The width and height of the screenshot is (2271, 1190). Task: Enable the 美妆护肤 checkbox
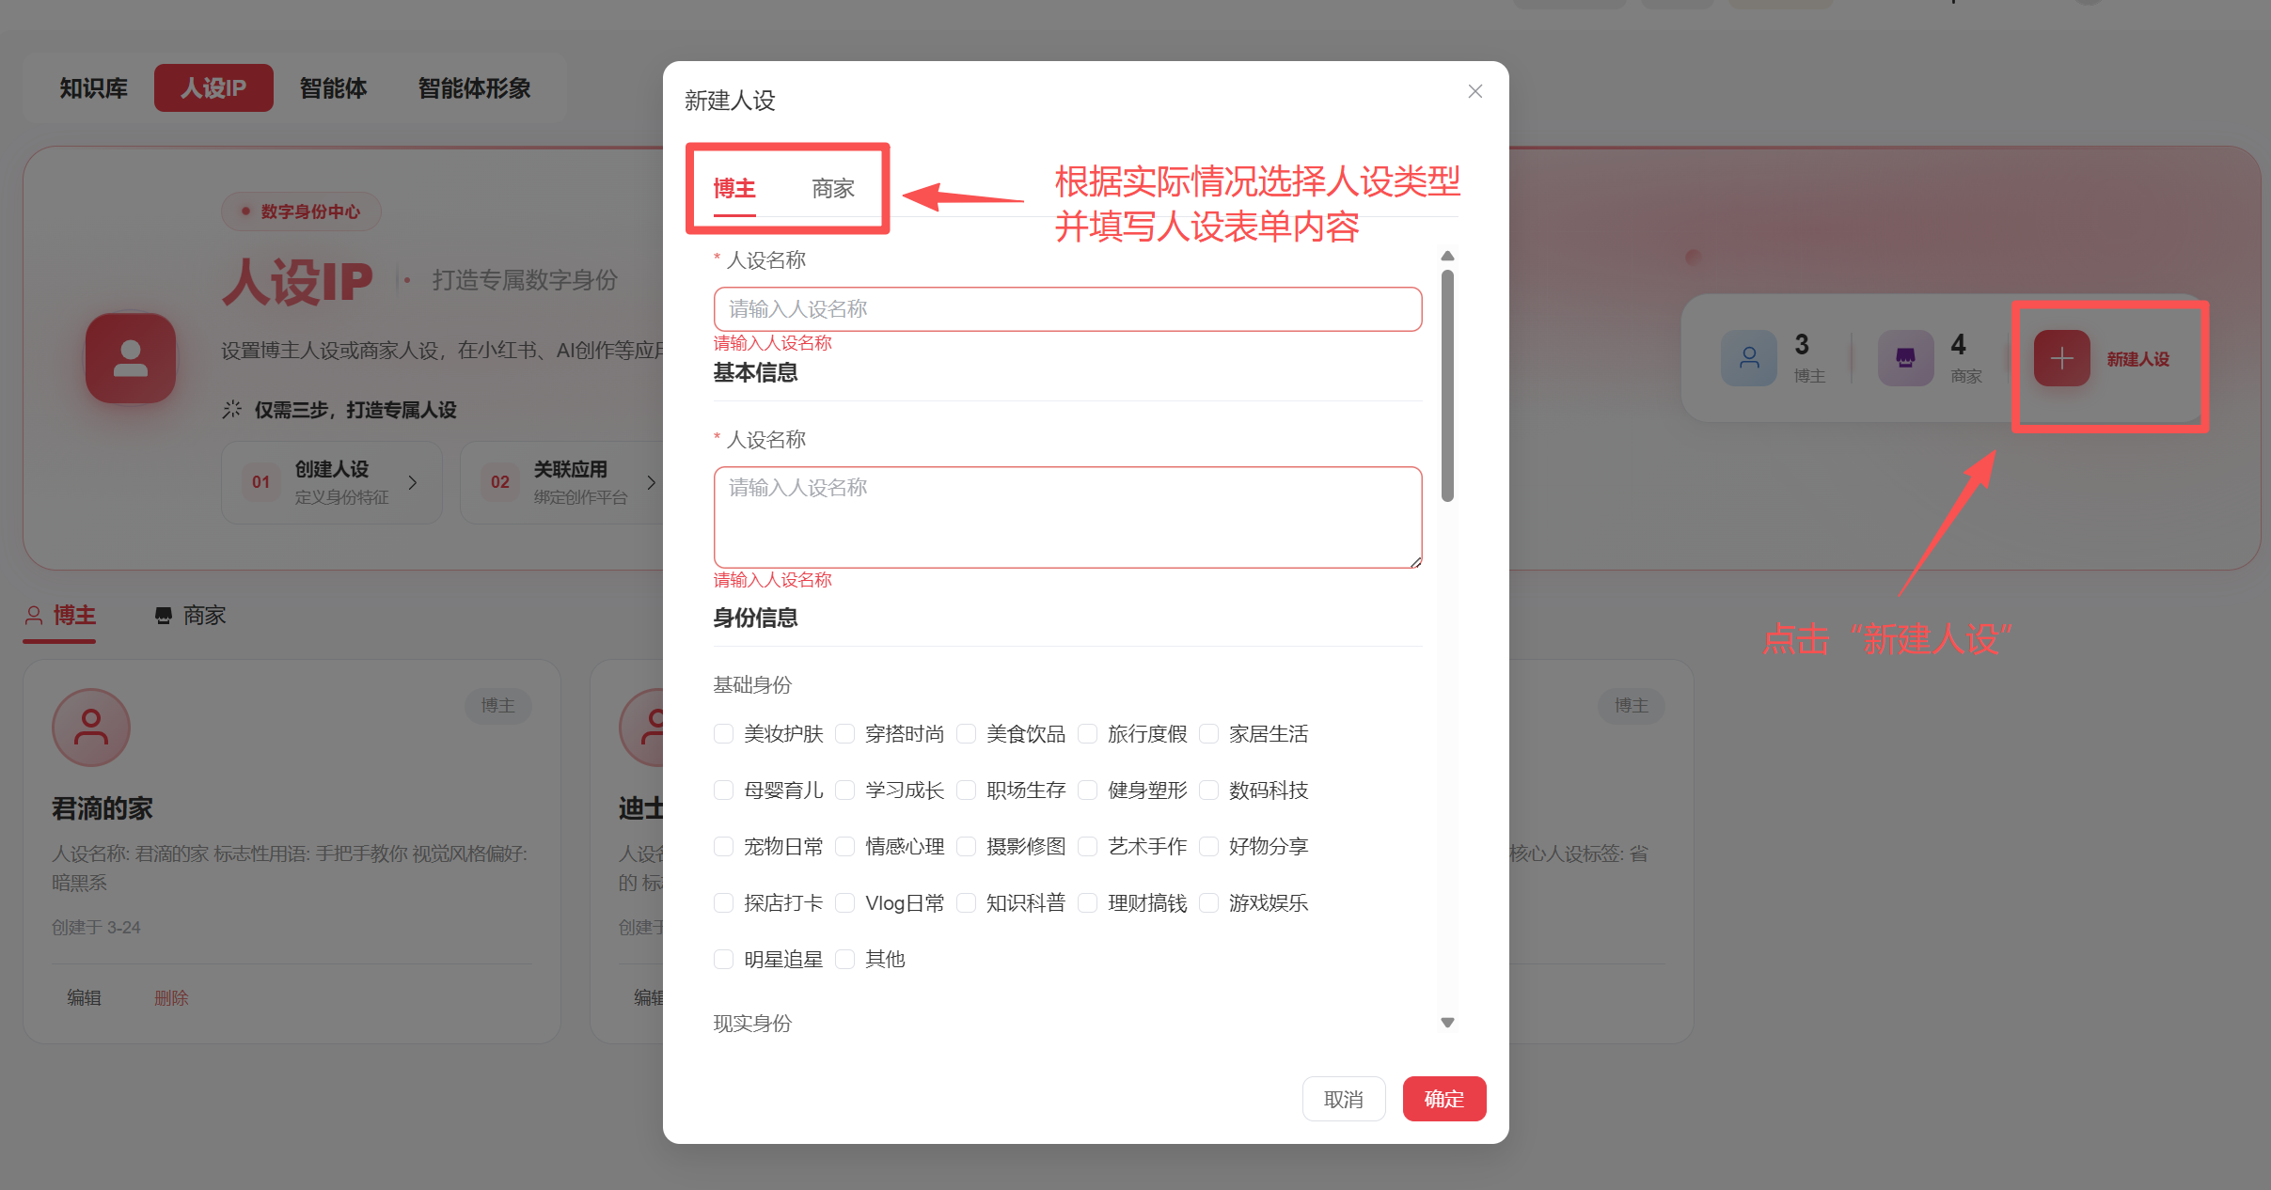(723, 734)
